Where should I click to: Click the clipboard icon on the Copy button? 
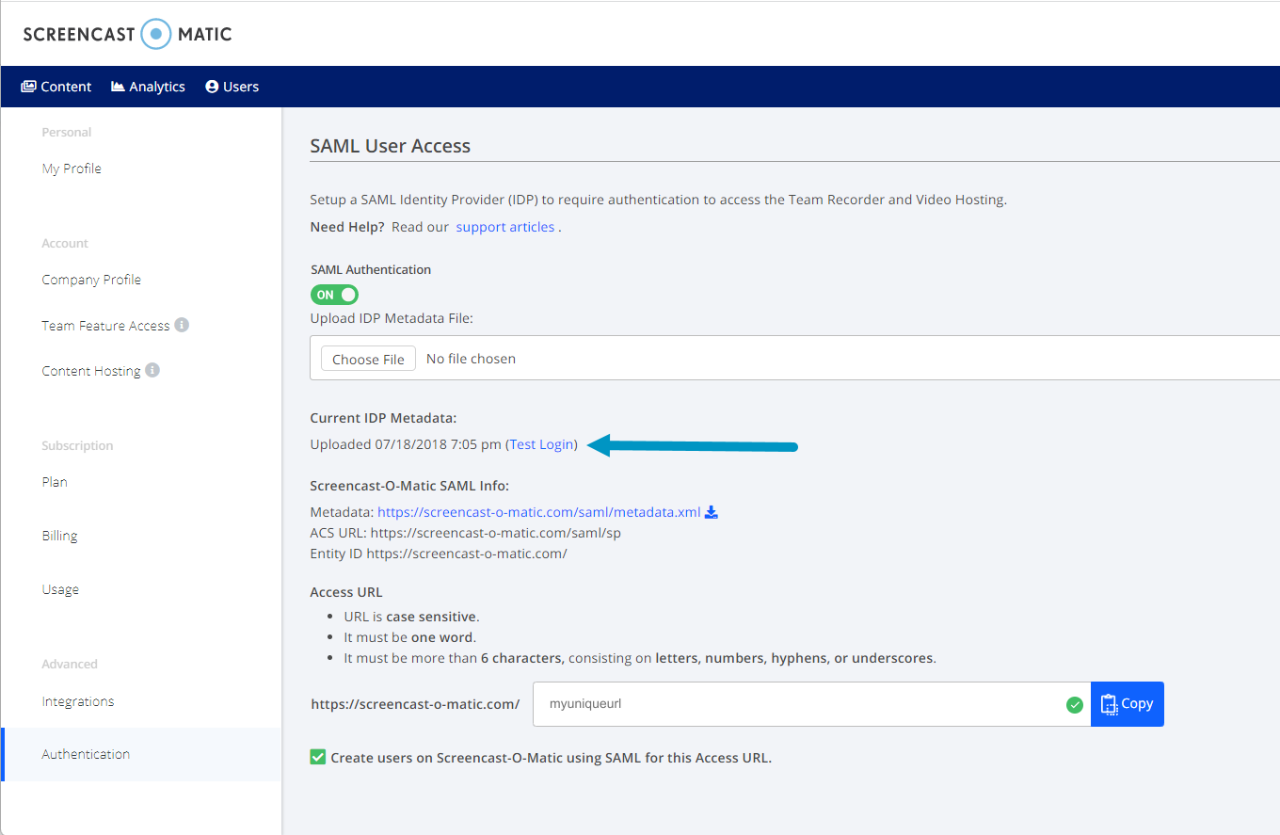(x=1109, y=704)
